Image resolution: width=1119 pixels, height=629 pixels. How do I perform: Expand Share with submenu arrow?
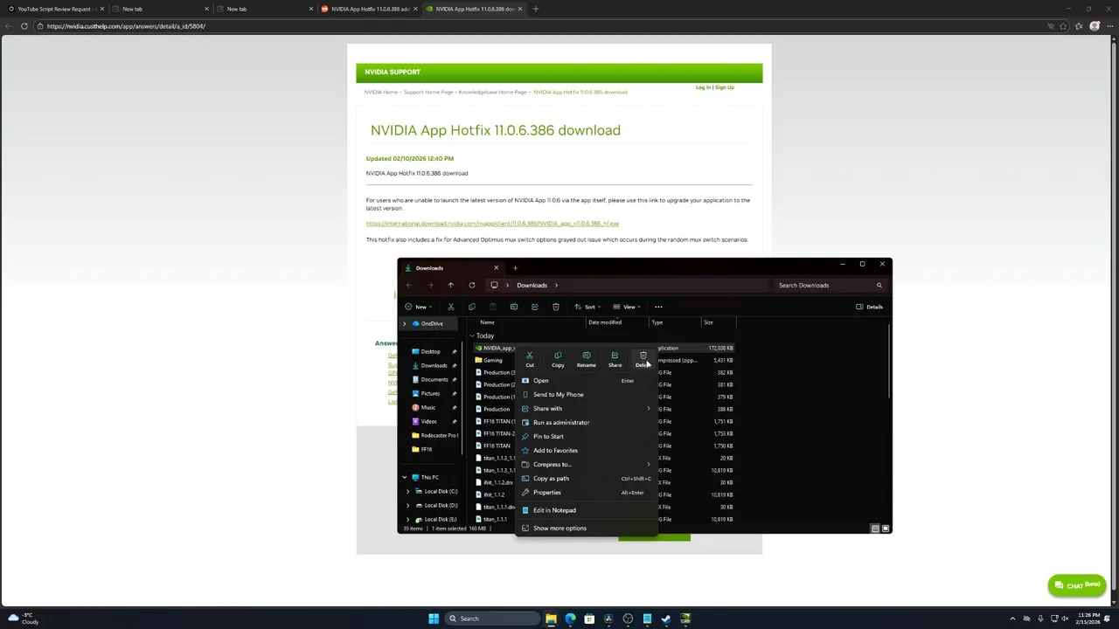point(649,409)
